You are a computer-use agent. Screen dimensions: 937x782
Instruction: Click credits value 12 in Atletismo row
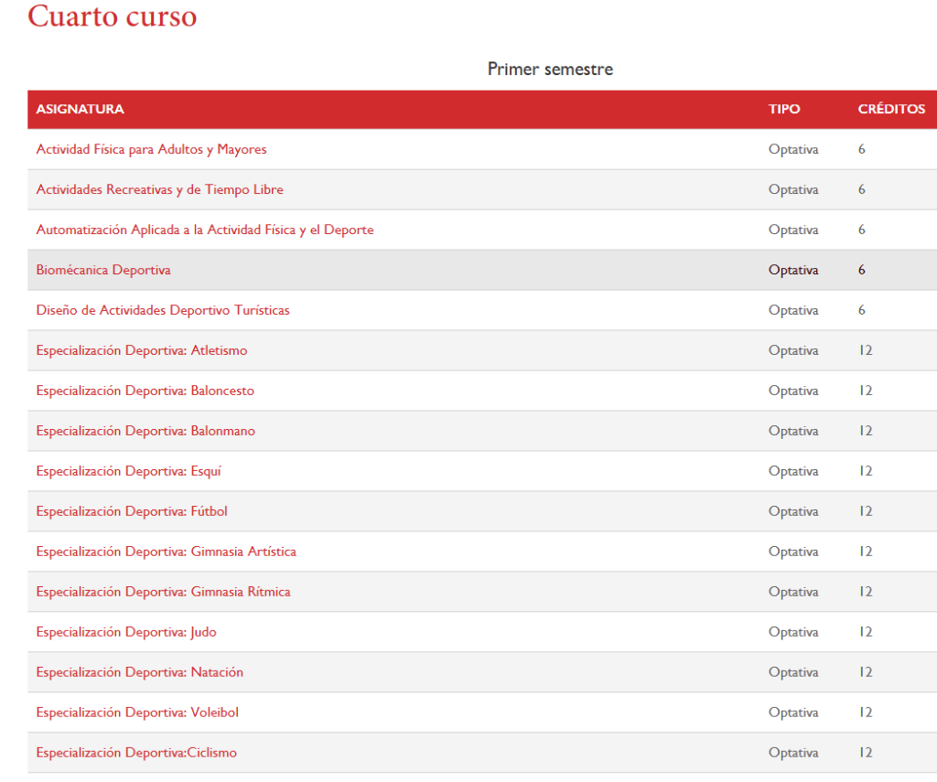(866, 350)
